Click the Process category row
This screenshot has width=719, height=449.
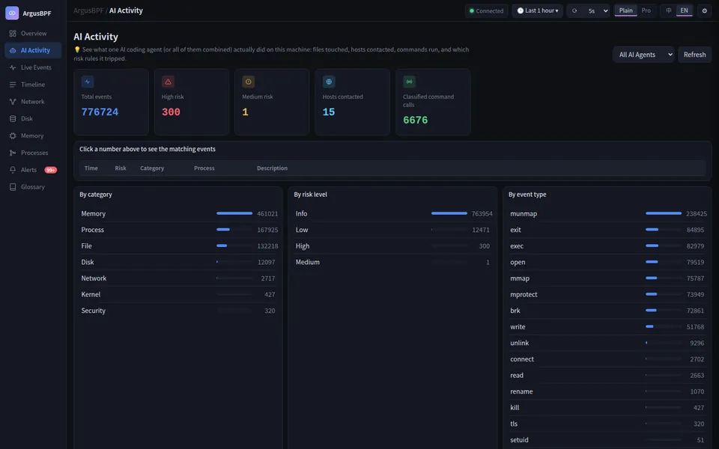[x=179, y=230]
